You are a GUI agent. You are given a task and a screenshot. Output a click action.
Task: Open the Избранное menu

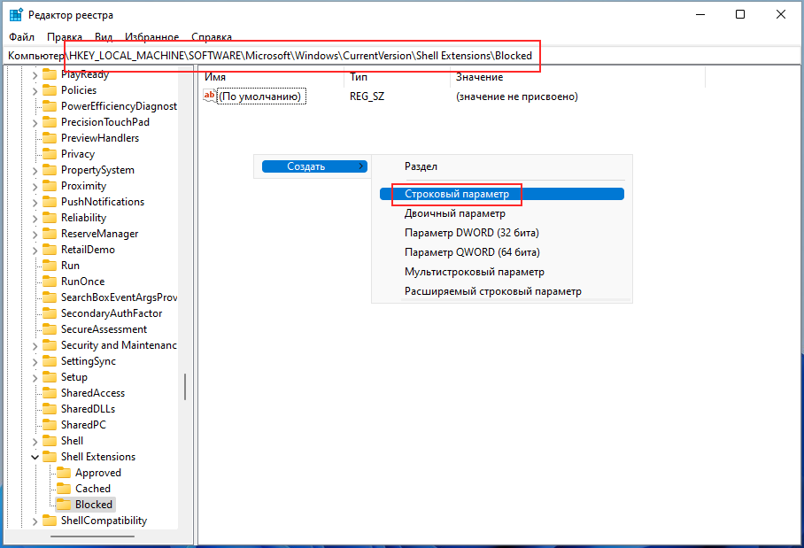click(x=151, y=37)
